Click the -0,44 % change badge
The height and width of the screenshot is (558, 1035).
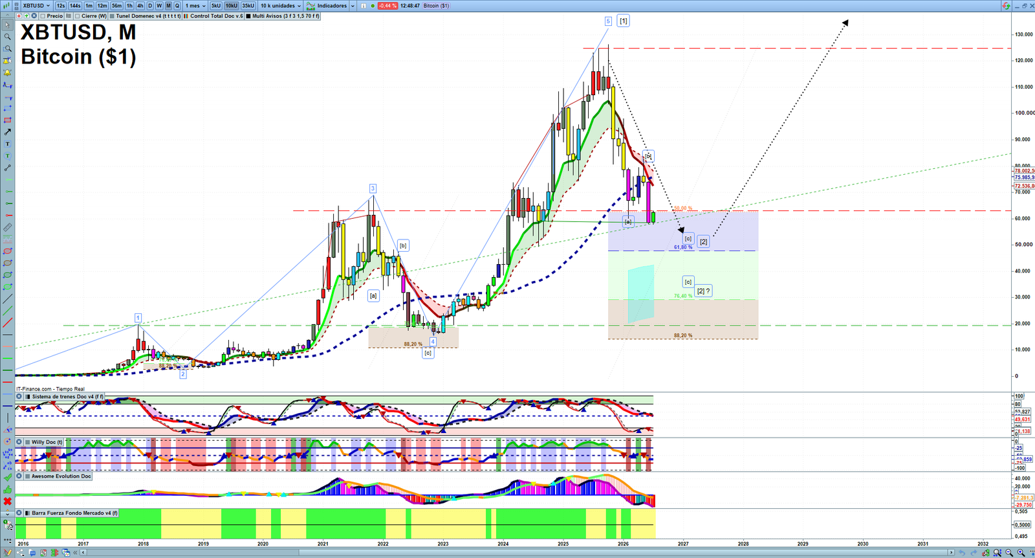[x=387, y=6]
